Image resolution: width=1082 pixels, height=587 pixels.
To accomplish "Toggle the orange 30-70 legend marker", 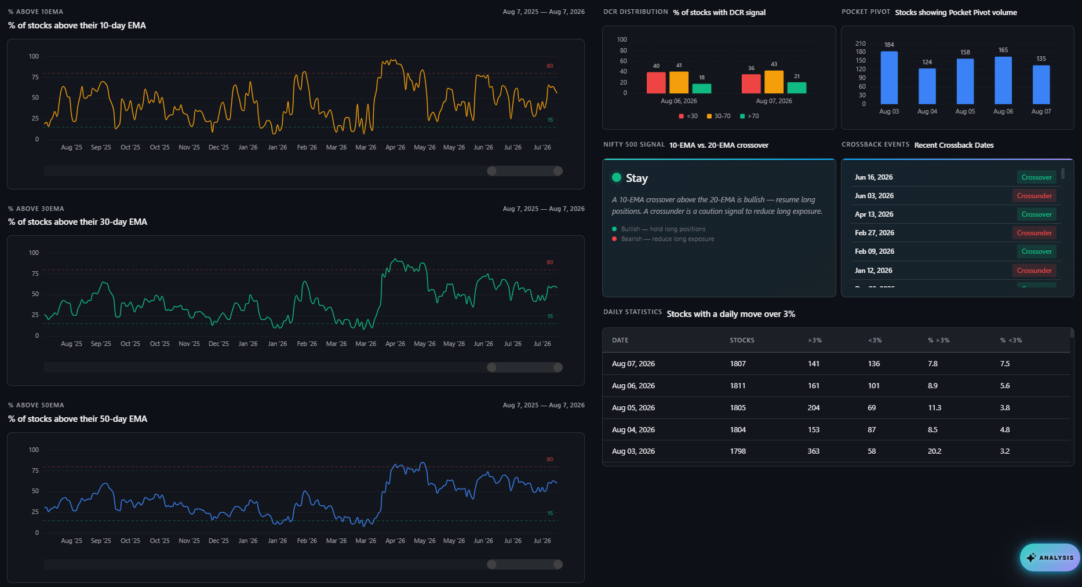I will pos(709,116).
